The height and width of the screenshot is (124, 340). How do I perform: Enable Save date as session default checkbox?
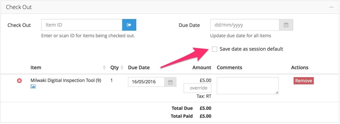tap(214, 49)
